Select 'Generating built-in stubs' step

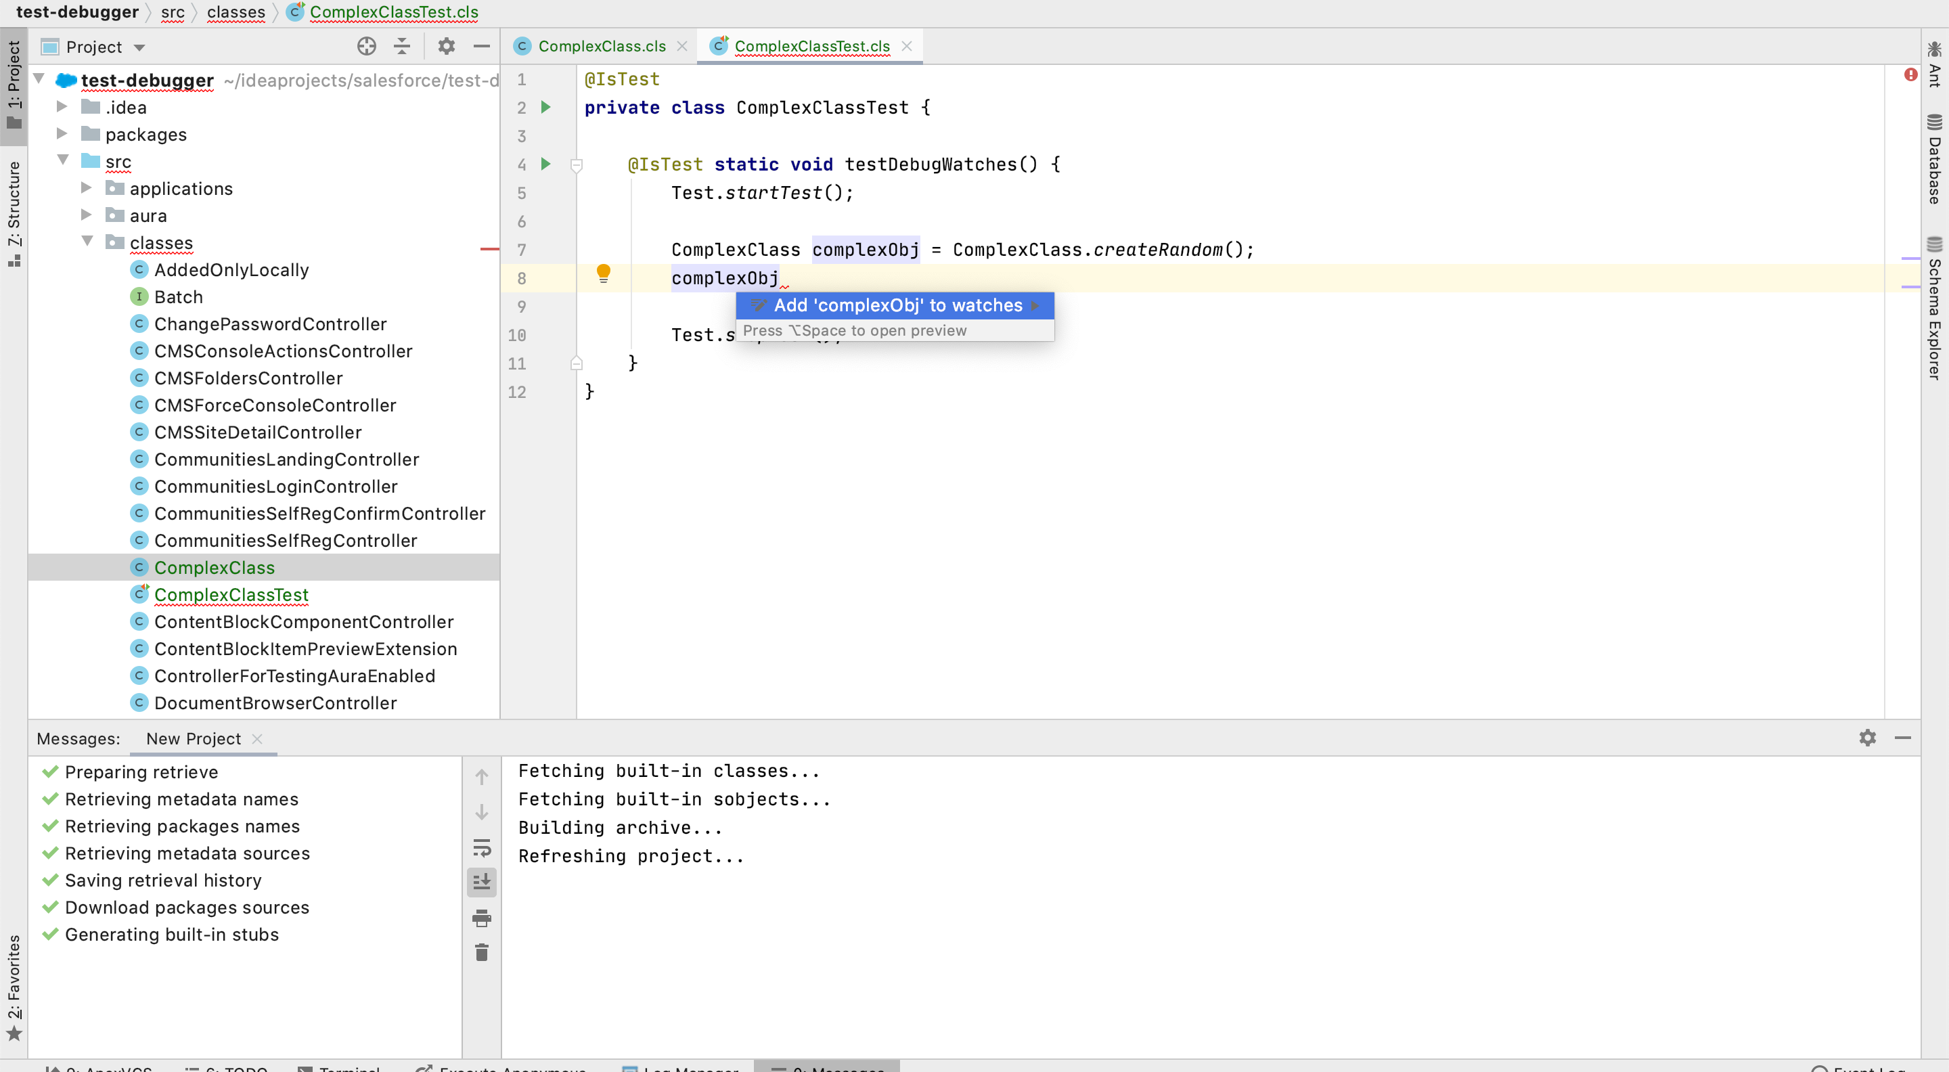(171, 935)
